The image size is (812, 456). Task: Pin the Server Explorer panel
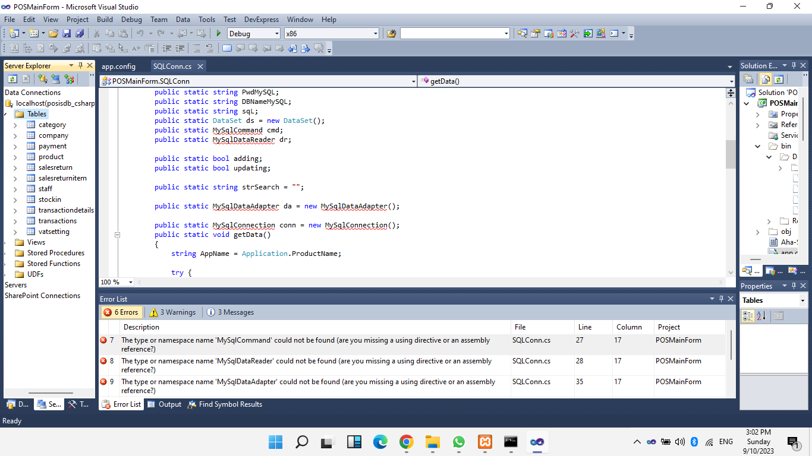(80, 65)
